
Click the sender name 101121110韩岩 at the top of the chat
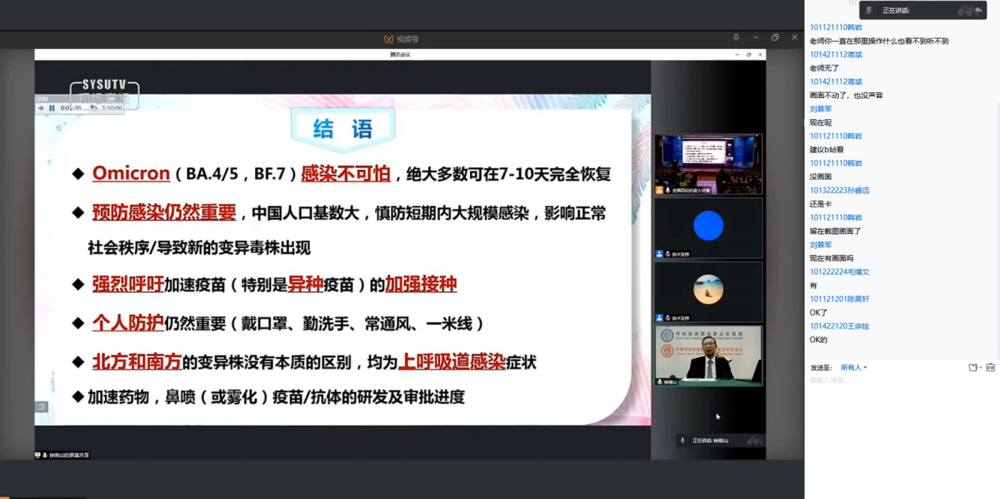click(x=836, y=28)
